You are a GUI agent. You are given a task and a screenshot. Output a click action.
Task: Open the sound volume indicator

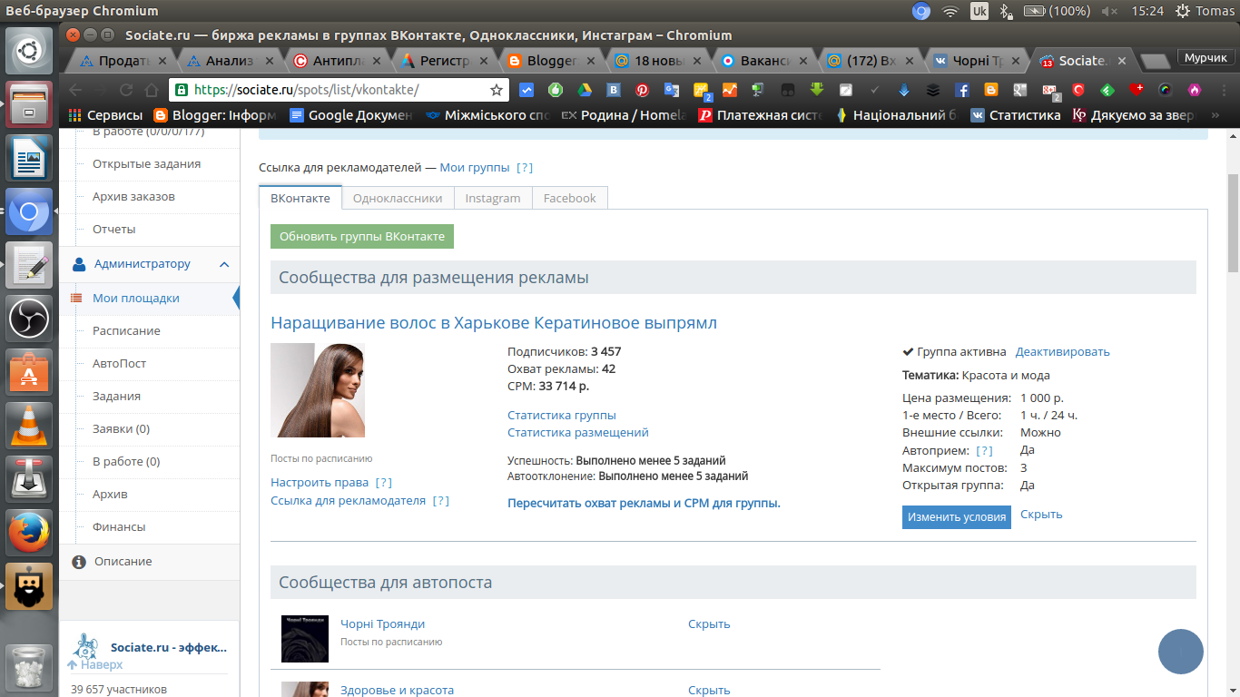point(1109,11)
